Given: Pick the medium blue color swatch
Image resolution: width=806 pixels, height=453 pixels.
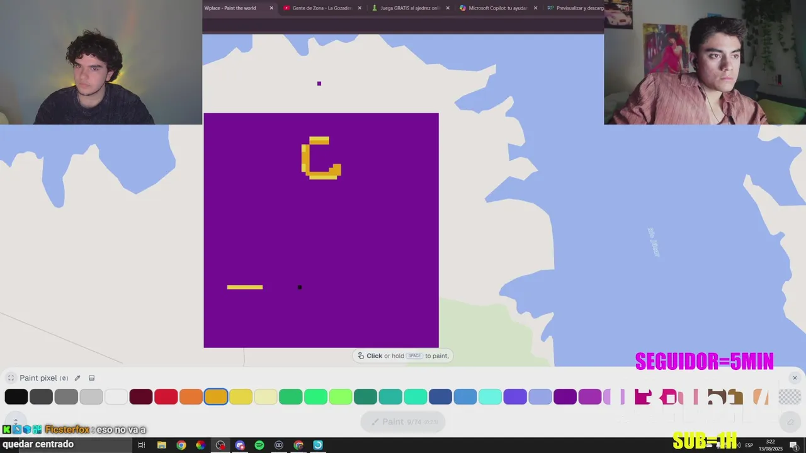Looking at the screenshot, I should 465,396.
